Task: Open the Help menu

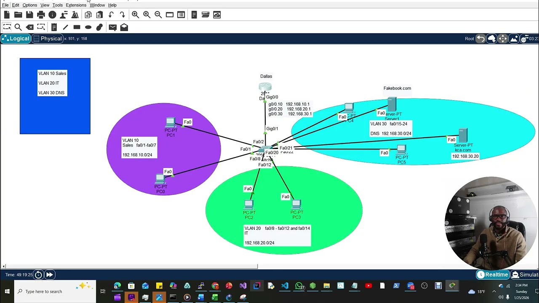Action: tap(112, 5)
